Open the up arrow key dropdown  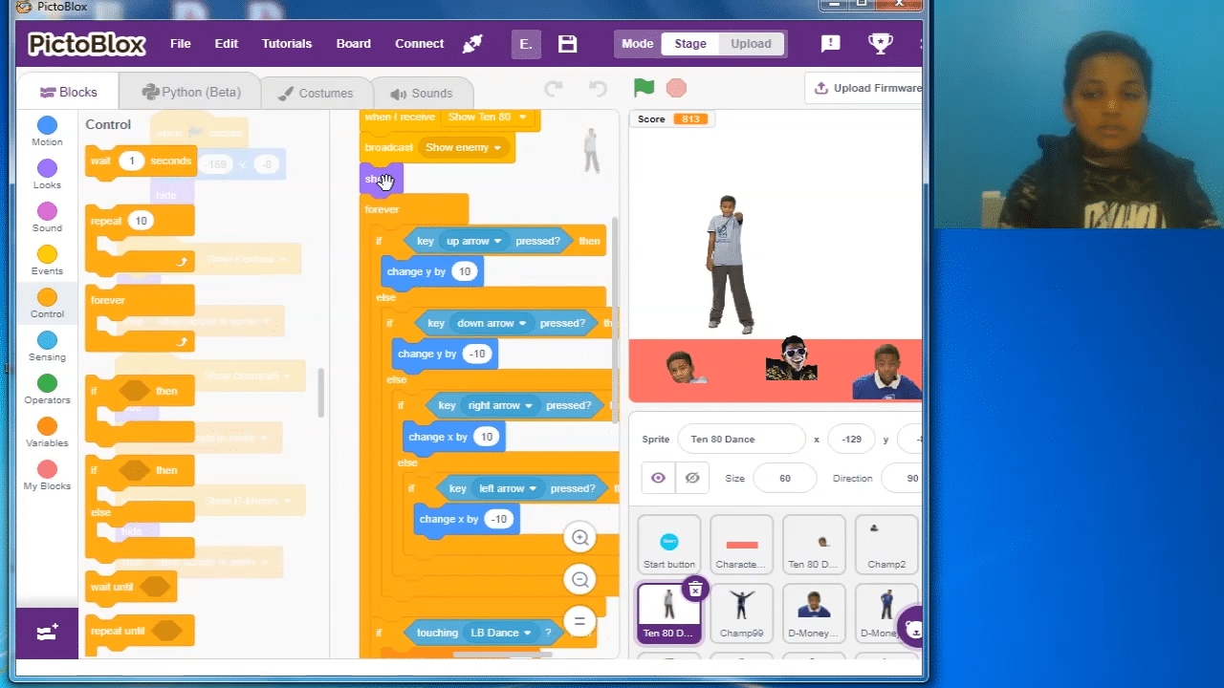coord(498,241)
